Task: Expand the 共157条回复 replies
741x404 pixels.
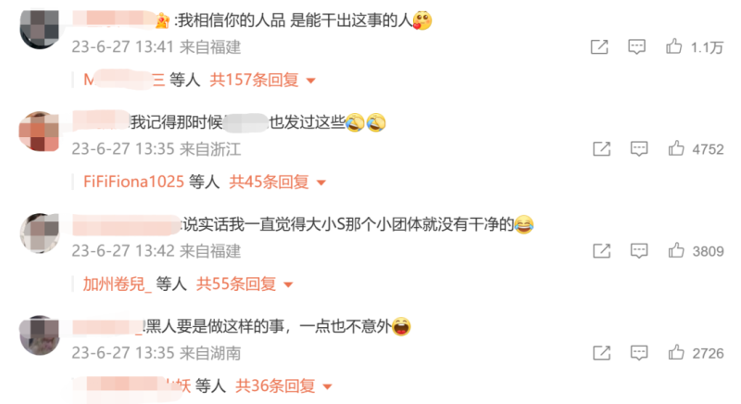Action: coord(262,80)
